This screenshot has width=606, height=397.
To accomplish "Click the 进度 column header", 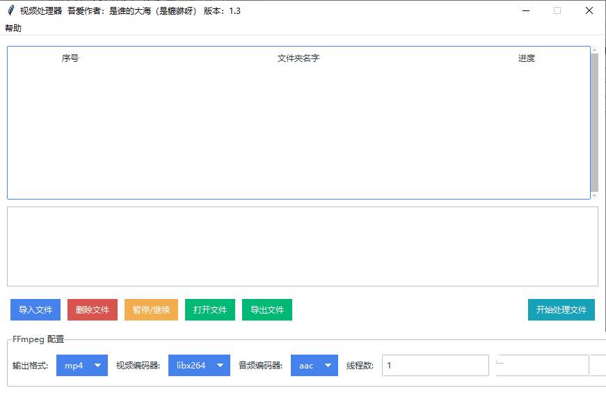I will click(x=527, y=58).
